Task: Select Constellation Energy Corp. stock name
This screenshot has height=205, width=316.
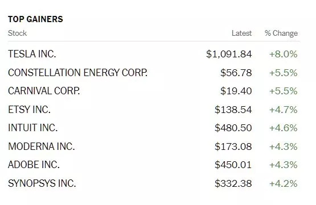Action: [78, 73]
